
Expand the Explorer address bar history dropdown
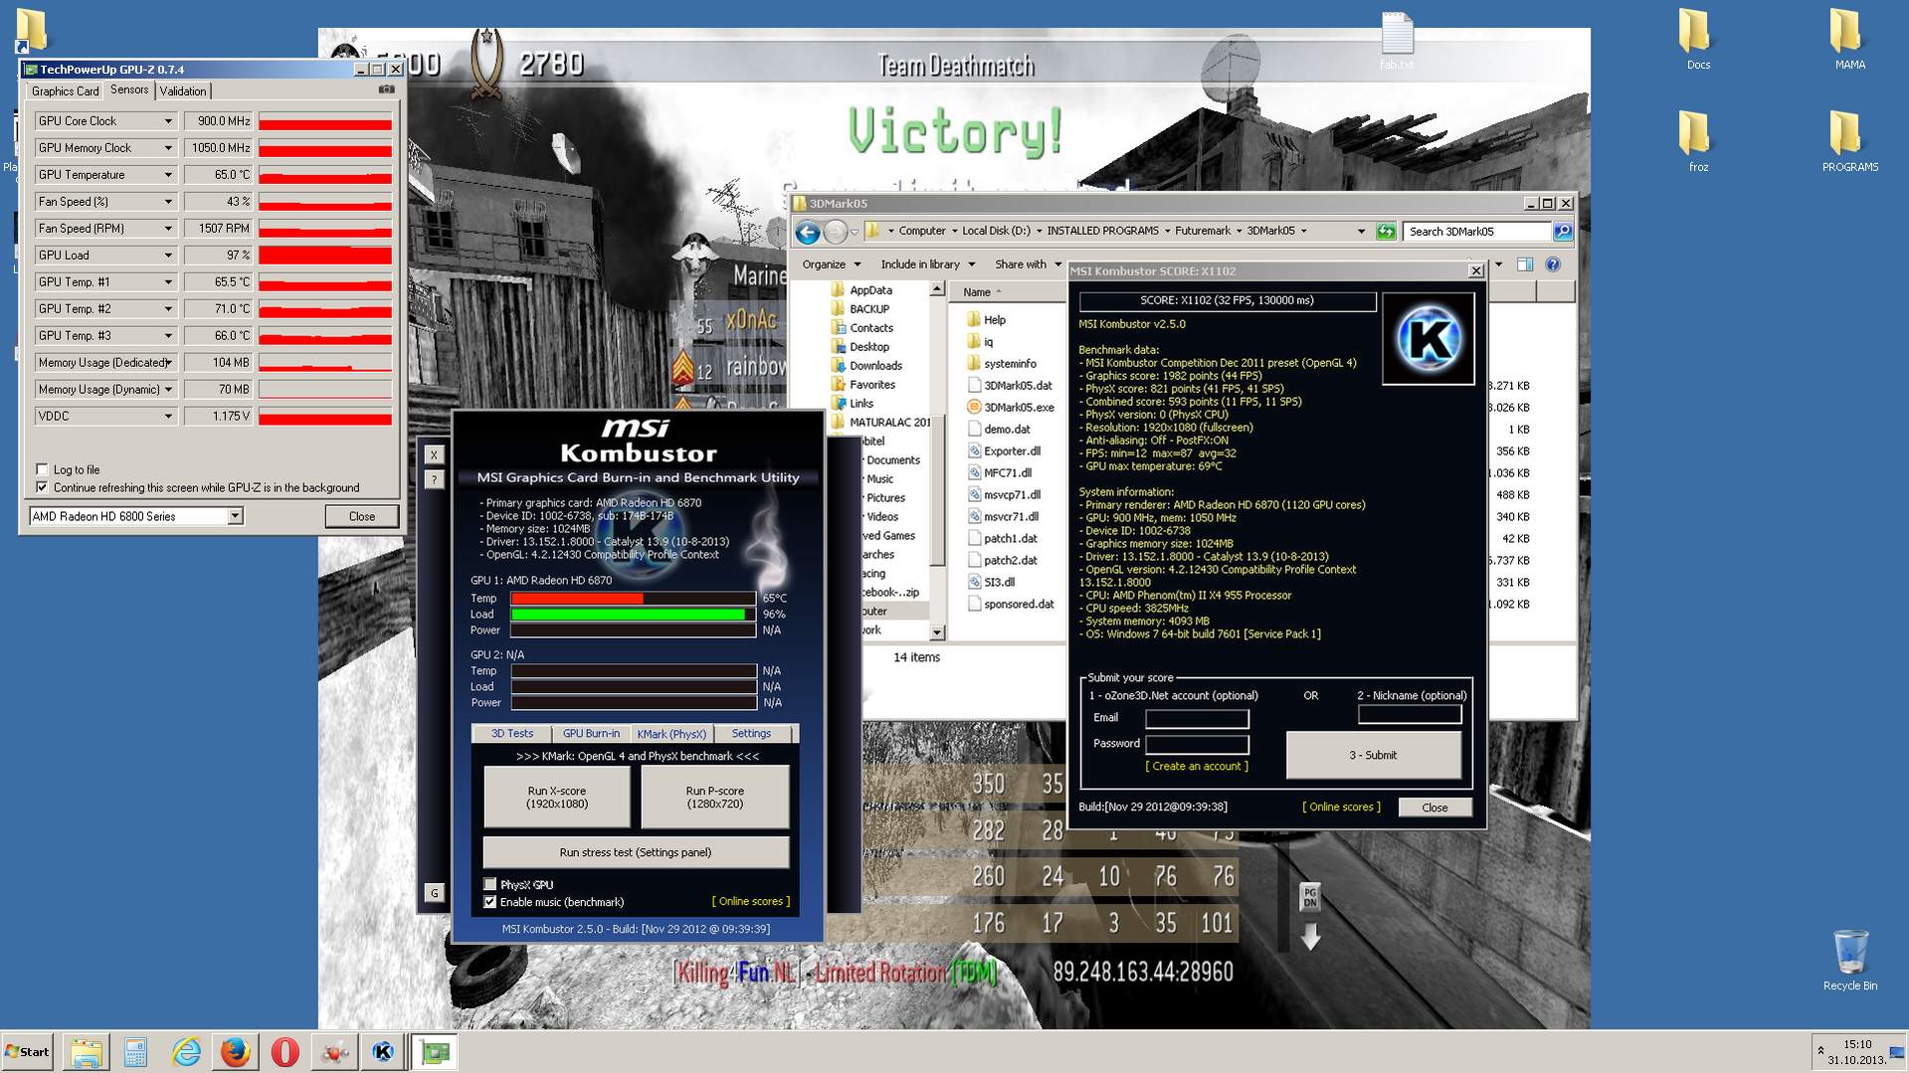click(x=1361, y=232)
